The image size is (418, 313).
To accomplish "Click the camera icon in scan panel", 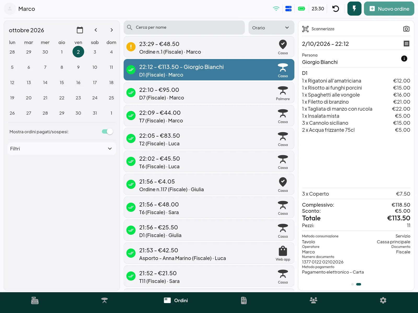I will click(x=406, y=29).
